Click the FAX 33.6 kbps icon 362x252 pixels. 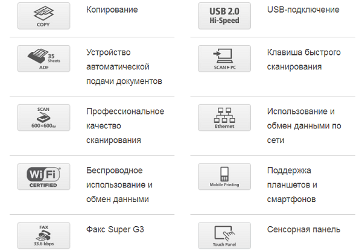click(x=43, y=236)
